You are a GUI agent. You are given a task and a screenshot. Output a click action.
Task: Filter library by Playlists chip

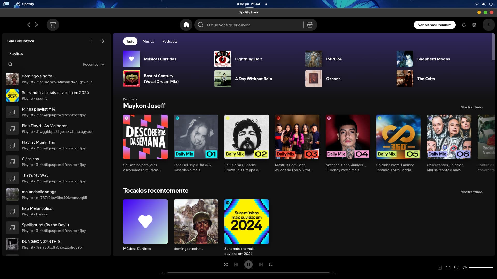coord(16,53)
